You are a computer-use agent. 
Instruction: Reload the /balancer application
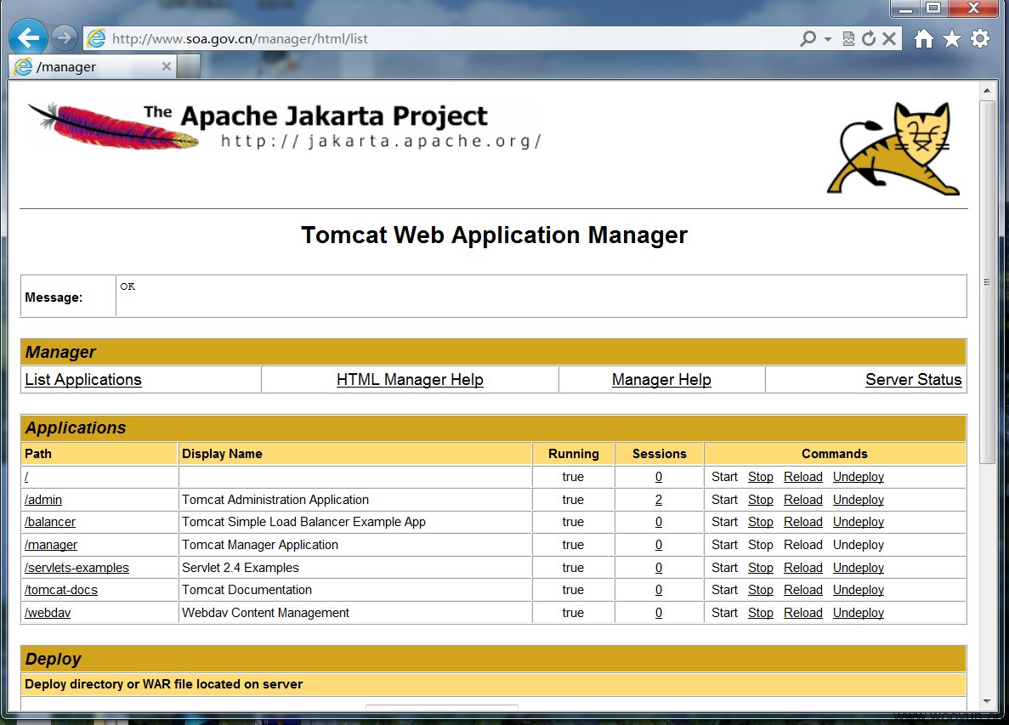(x=803, y=522)
